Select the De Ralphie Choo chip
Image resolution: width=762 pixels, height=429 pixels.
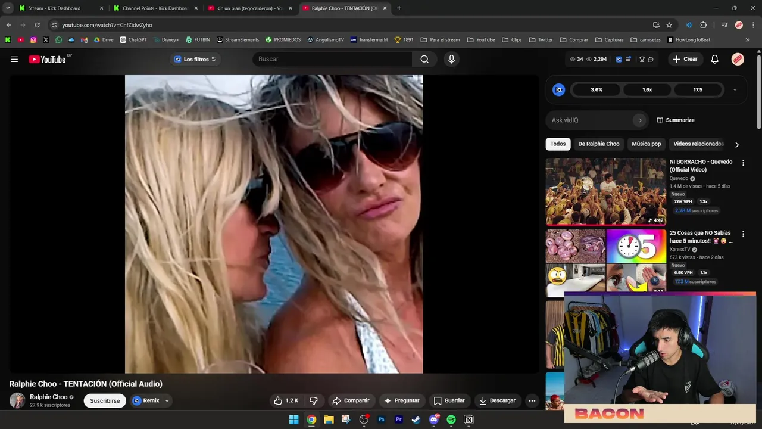click(x=598, y=144)
